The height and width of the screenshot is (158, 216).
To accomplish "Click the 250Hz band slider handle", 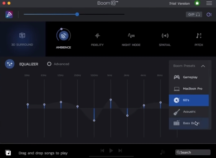I will (77, 106).
